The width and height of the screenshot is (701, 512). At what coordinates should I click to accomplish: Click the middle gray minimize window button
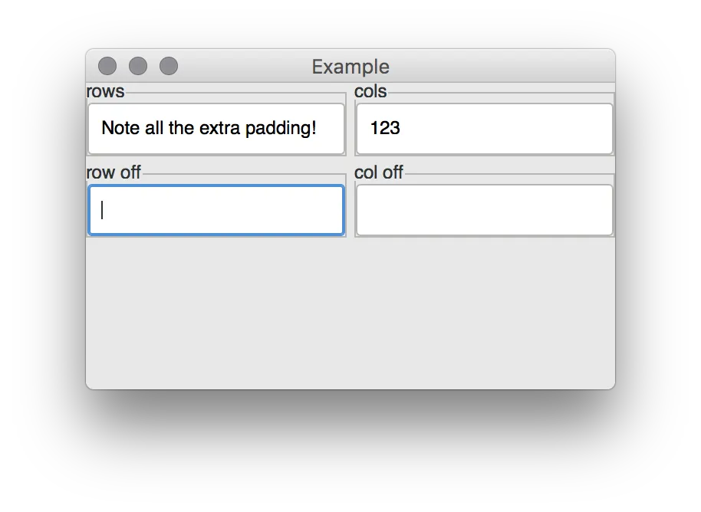[x=138, y=67]
